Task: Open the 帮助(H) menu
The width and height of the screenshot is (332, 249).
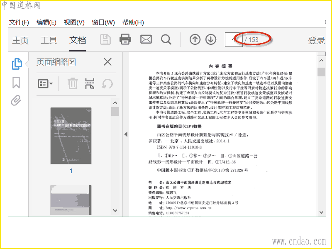Action: 133,22
